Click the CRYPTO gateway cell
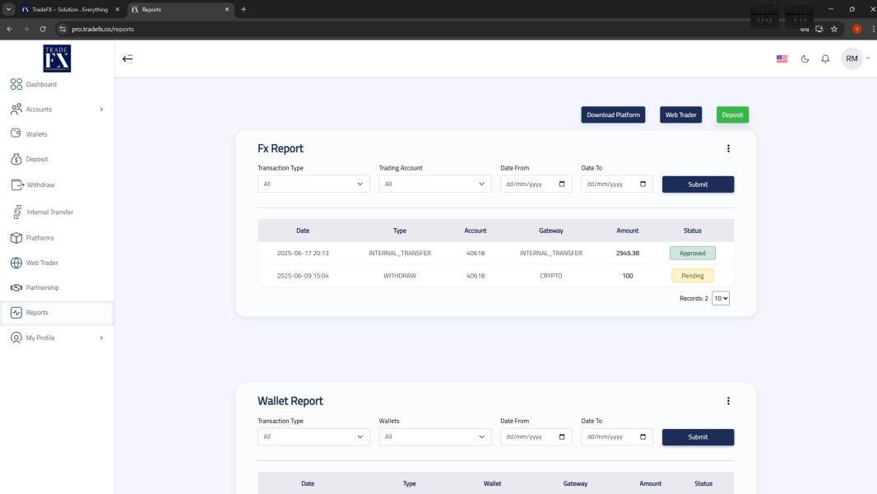Screen dimensions: 877x494 [551, 276]
